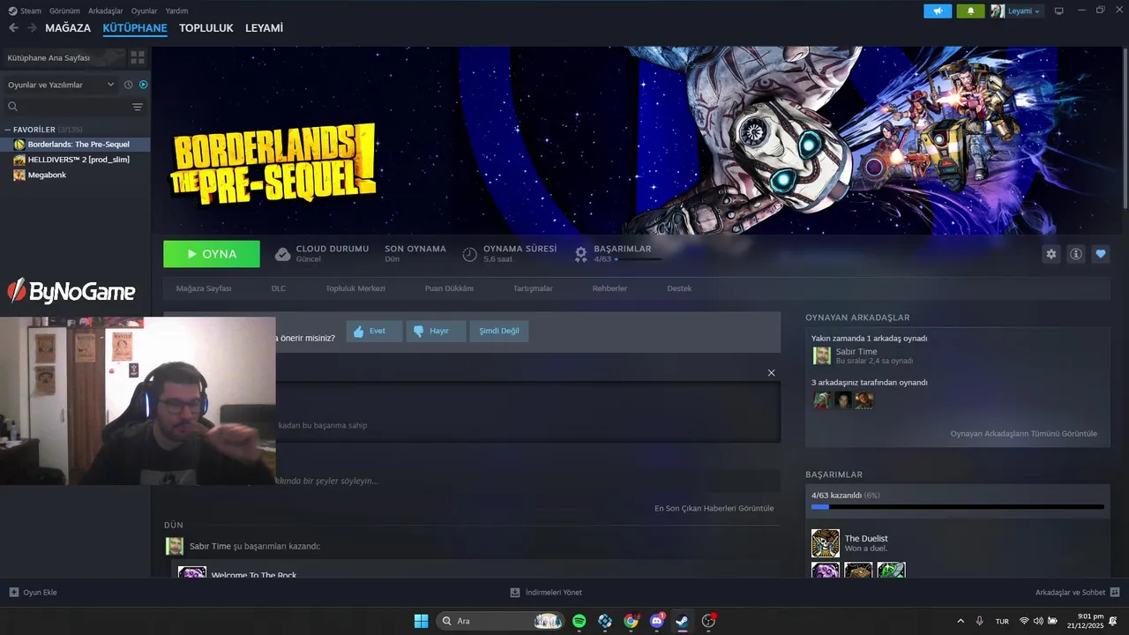Open Oyunlar menu
The width and height of the screenshot is (1129, 635).
tap(145, 11)
